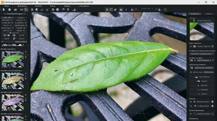Click the at-sign icon between Import and Export

(x=14, y=39)
